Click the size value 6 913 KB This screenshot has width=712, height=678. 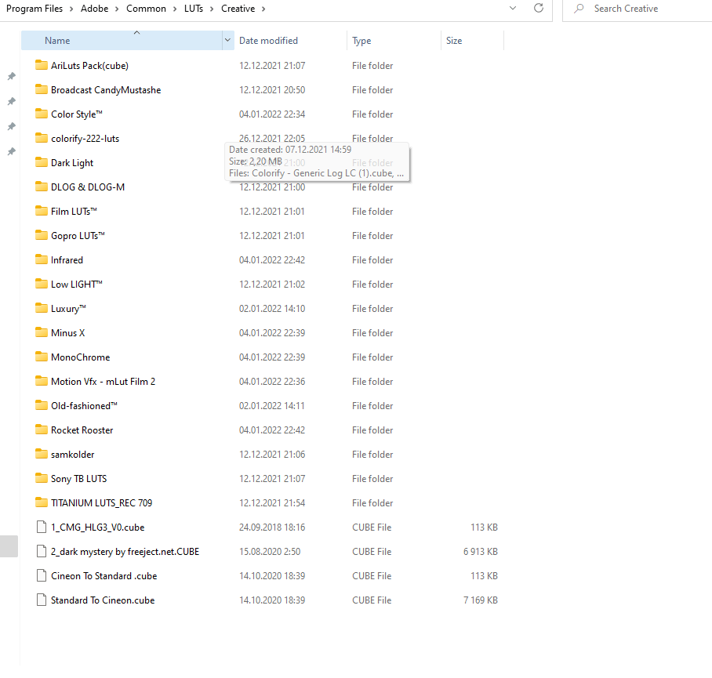coord(481,551)
